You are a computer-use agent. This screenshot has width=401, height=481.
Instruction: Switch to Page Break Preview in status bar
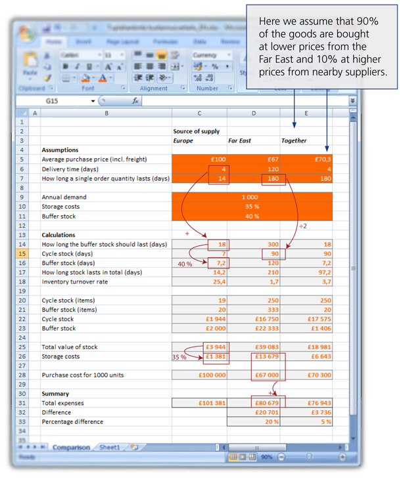click(252, 457)
